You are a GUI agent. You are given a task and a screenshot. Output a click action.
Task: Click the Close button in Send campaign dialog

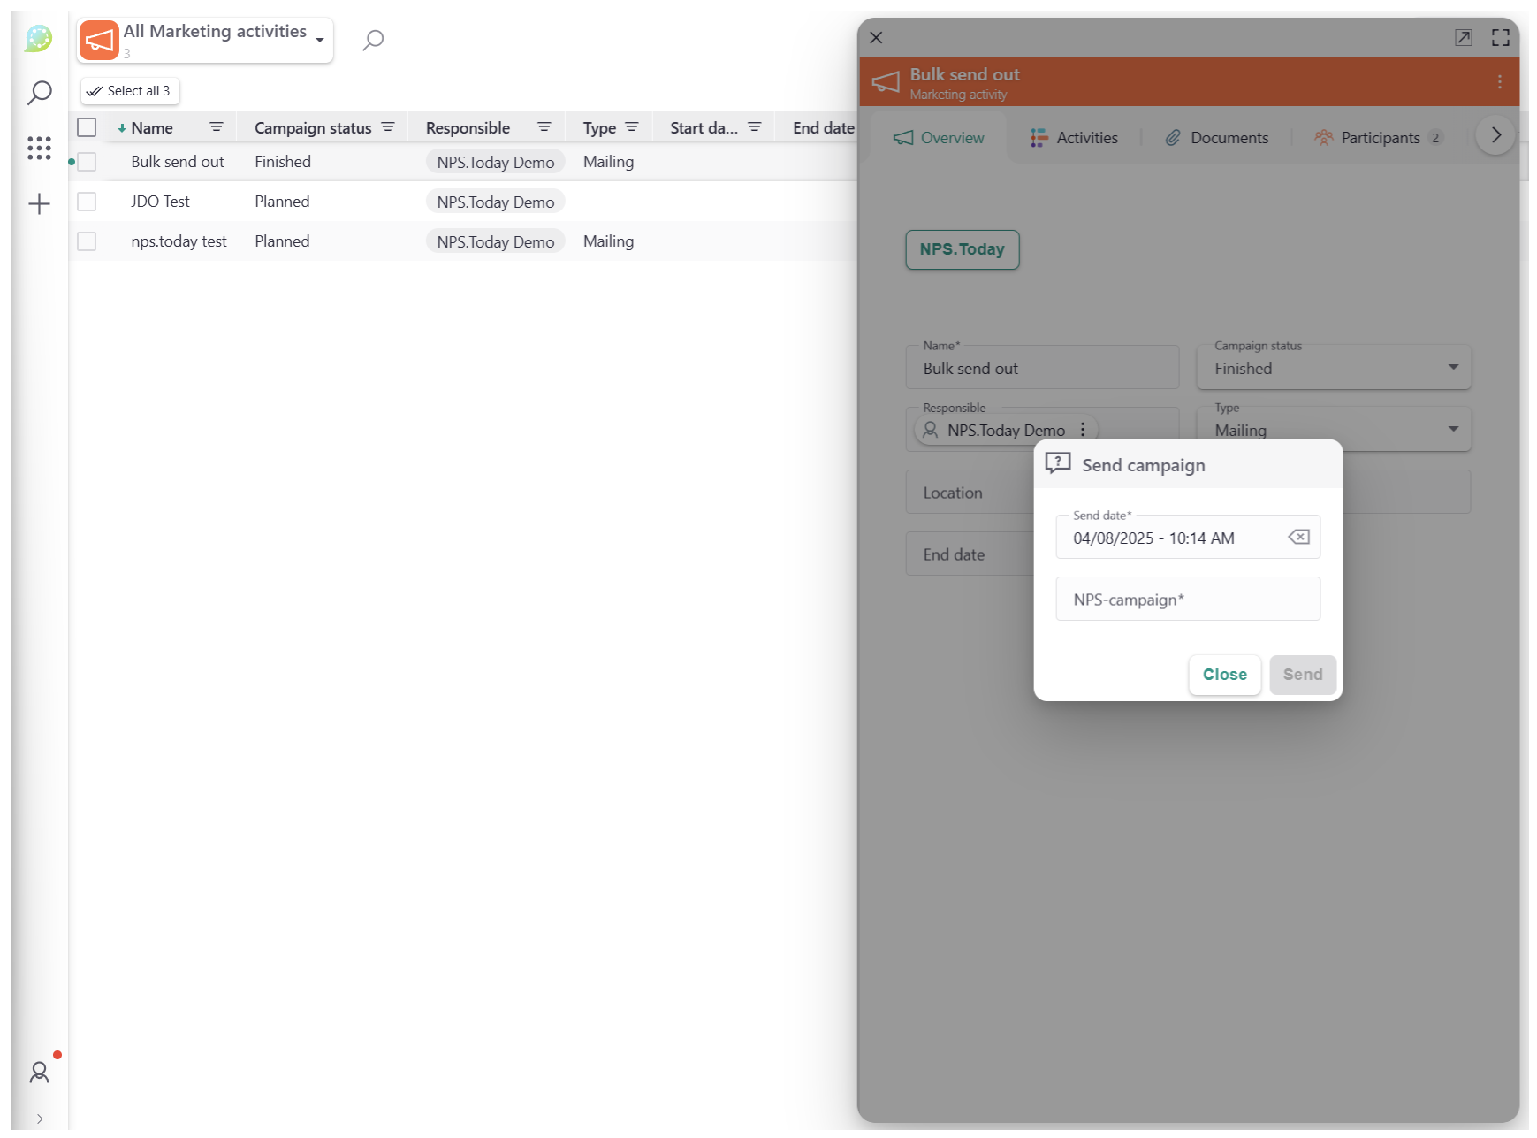pos(1224,675)
